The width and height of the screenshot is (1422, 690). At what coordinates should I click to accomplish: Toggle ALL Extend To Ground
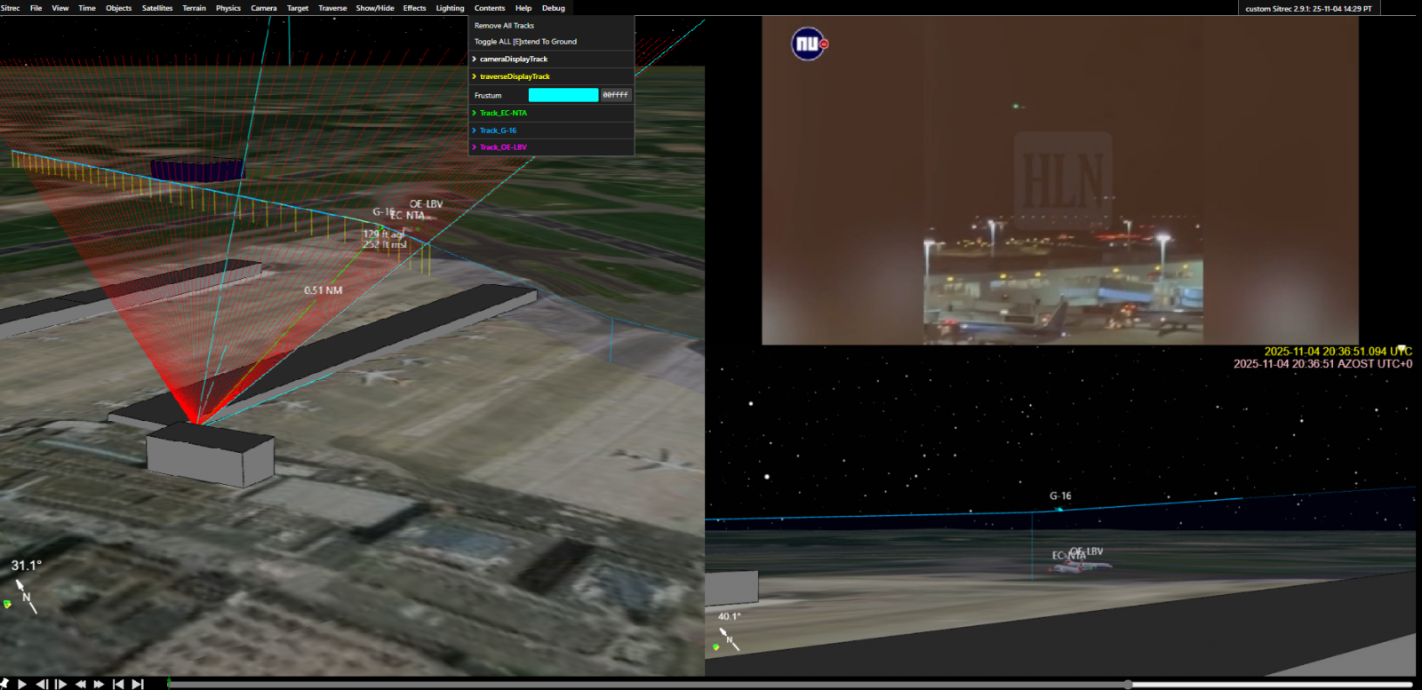point(525,42)
